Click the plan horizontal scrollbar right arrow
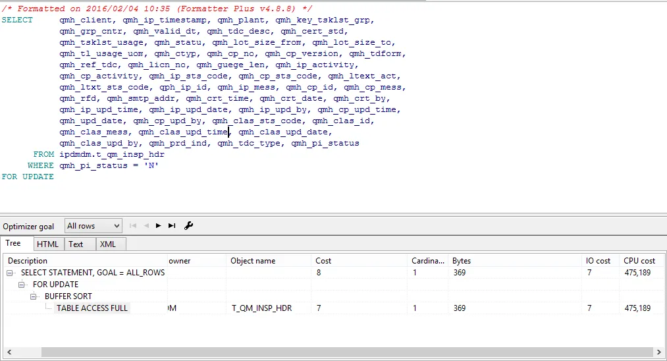 [658, 352]
